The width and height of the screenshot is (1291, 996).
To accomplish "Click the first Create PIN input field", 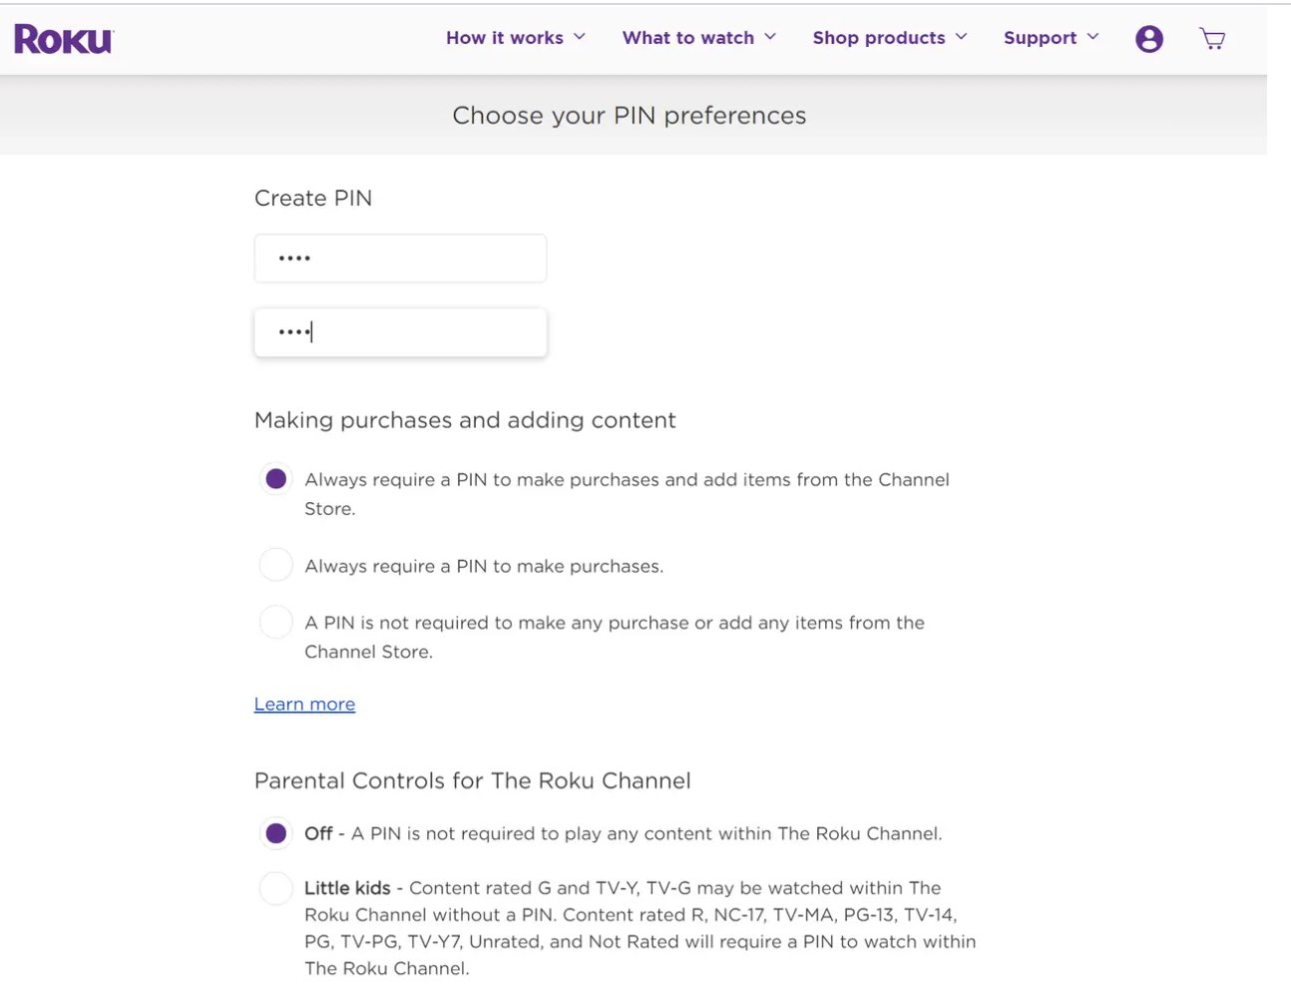I will pos(400,257).
